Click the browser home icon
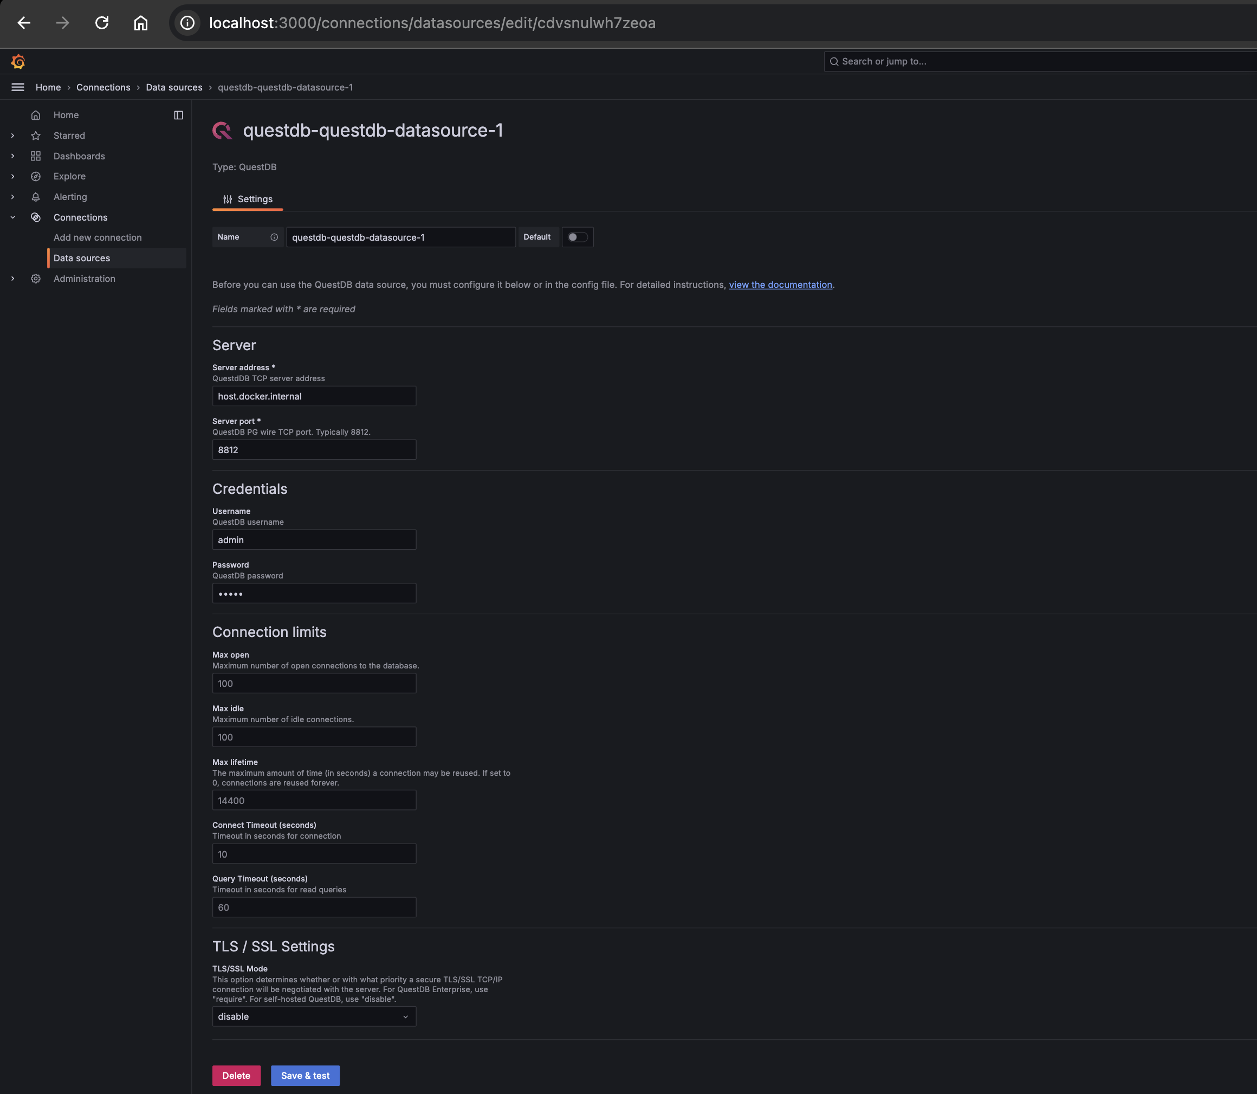The width and height of the screenshot is (1257, 1094). tap(141, 23)
